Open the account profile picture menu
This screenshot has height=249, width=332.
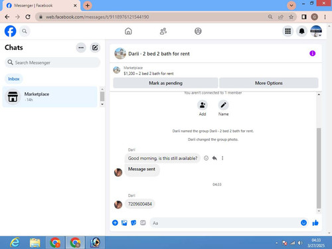316,31
